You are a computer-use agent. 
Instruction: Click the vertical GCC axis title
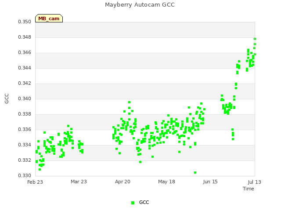click(x=7, y=98)
